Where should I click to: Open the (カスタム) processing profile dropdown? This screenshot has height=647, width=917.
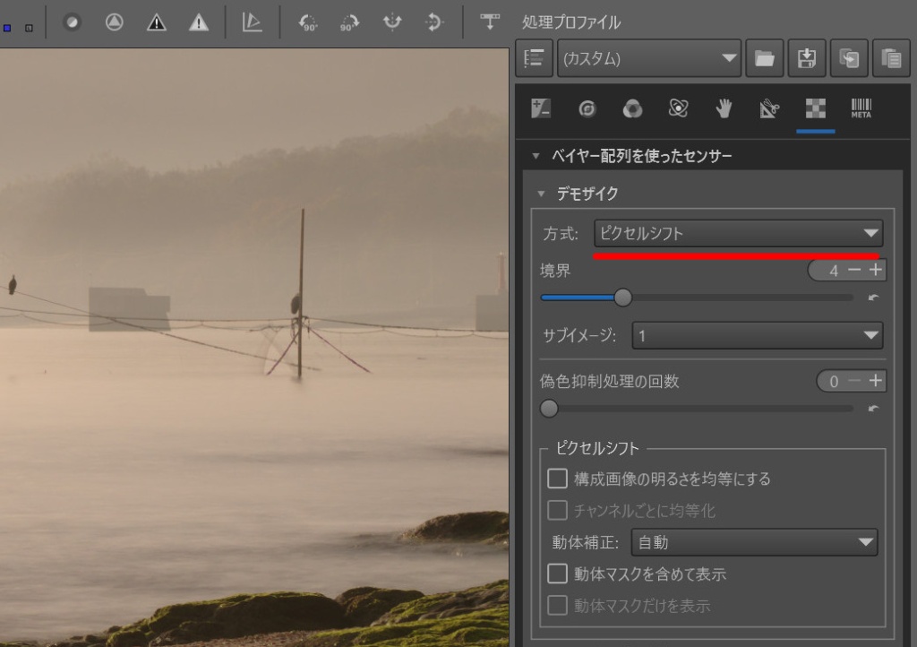click(x=649, y=58)
